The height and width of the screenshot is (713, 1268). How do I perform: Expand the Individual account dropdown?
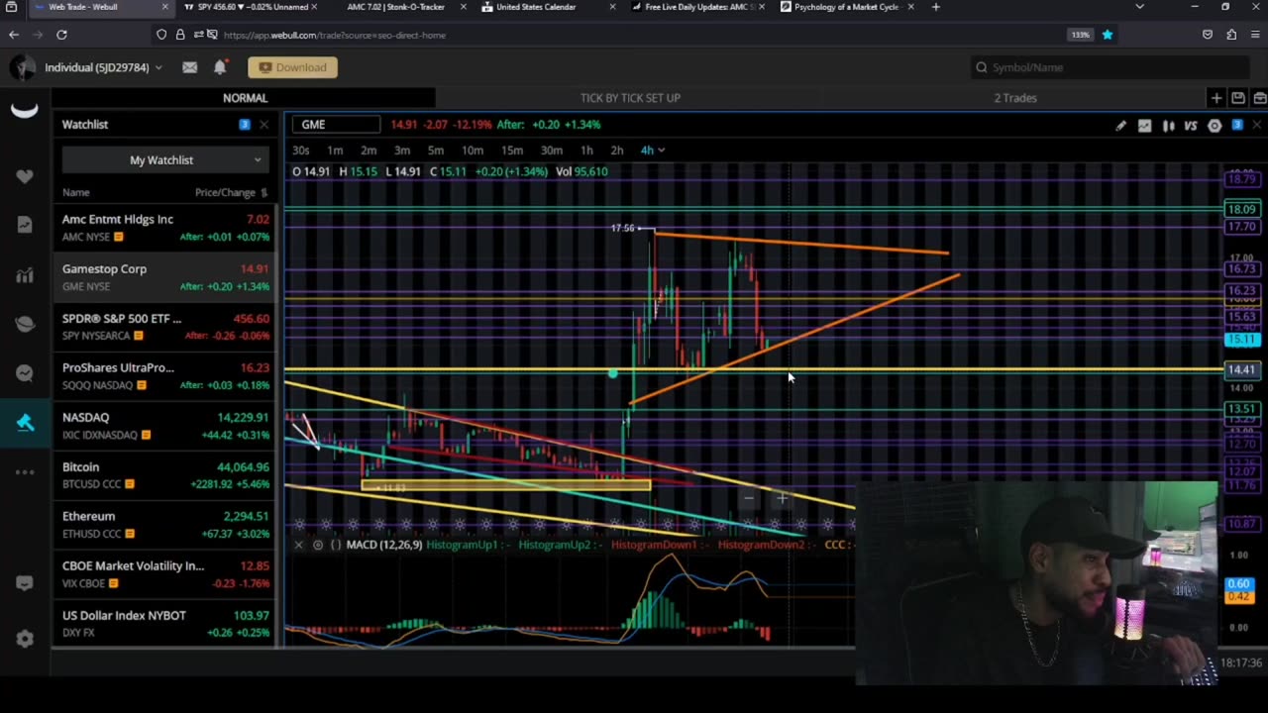click(158, 67)
